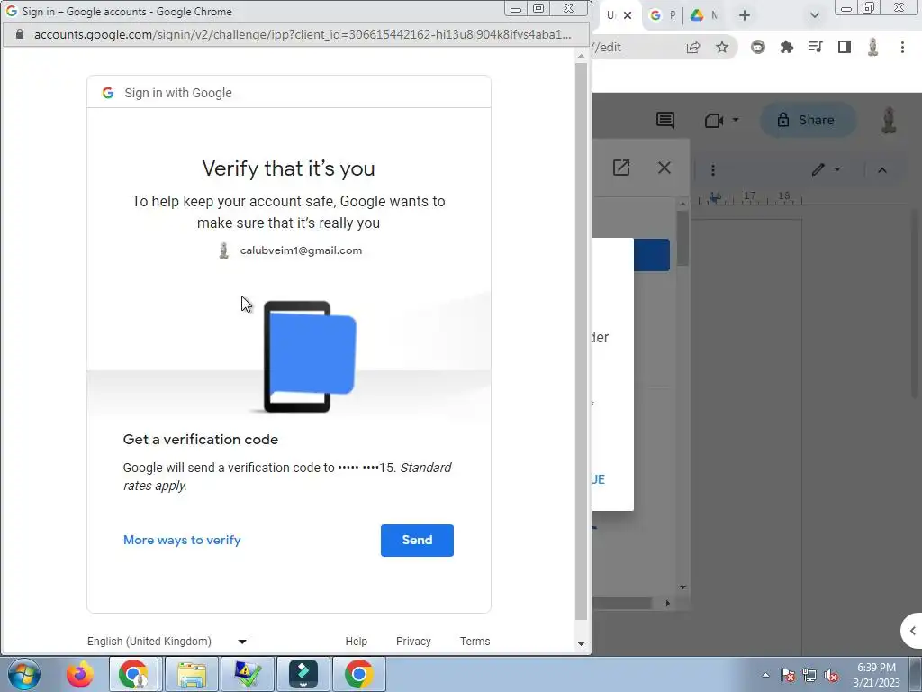The image size is (922, 692).
Task: Open the Terms link in the sign-in footer
Action: tap(475, 641)
